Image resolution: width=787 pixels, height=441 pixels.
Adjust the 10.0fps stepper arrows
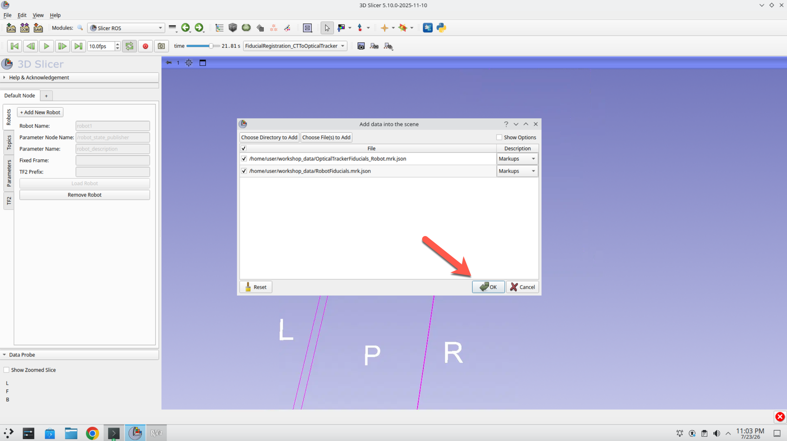click(x=117, y=46)
